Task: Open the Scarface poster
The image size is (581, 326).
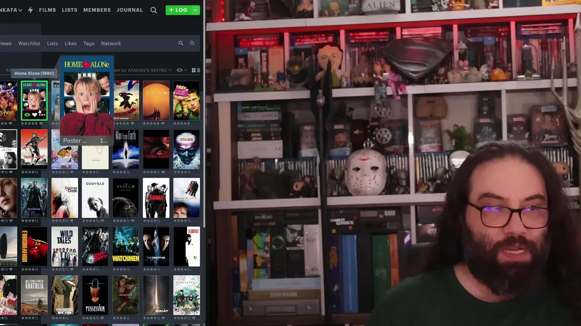Action: [x=187, y=247]
